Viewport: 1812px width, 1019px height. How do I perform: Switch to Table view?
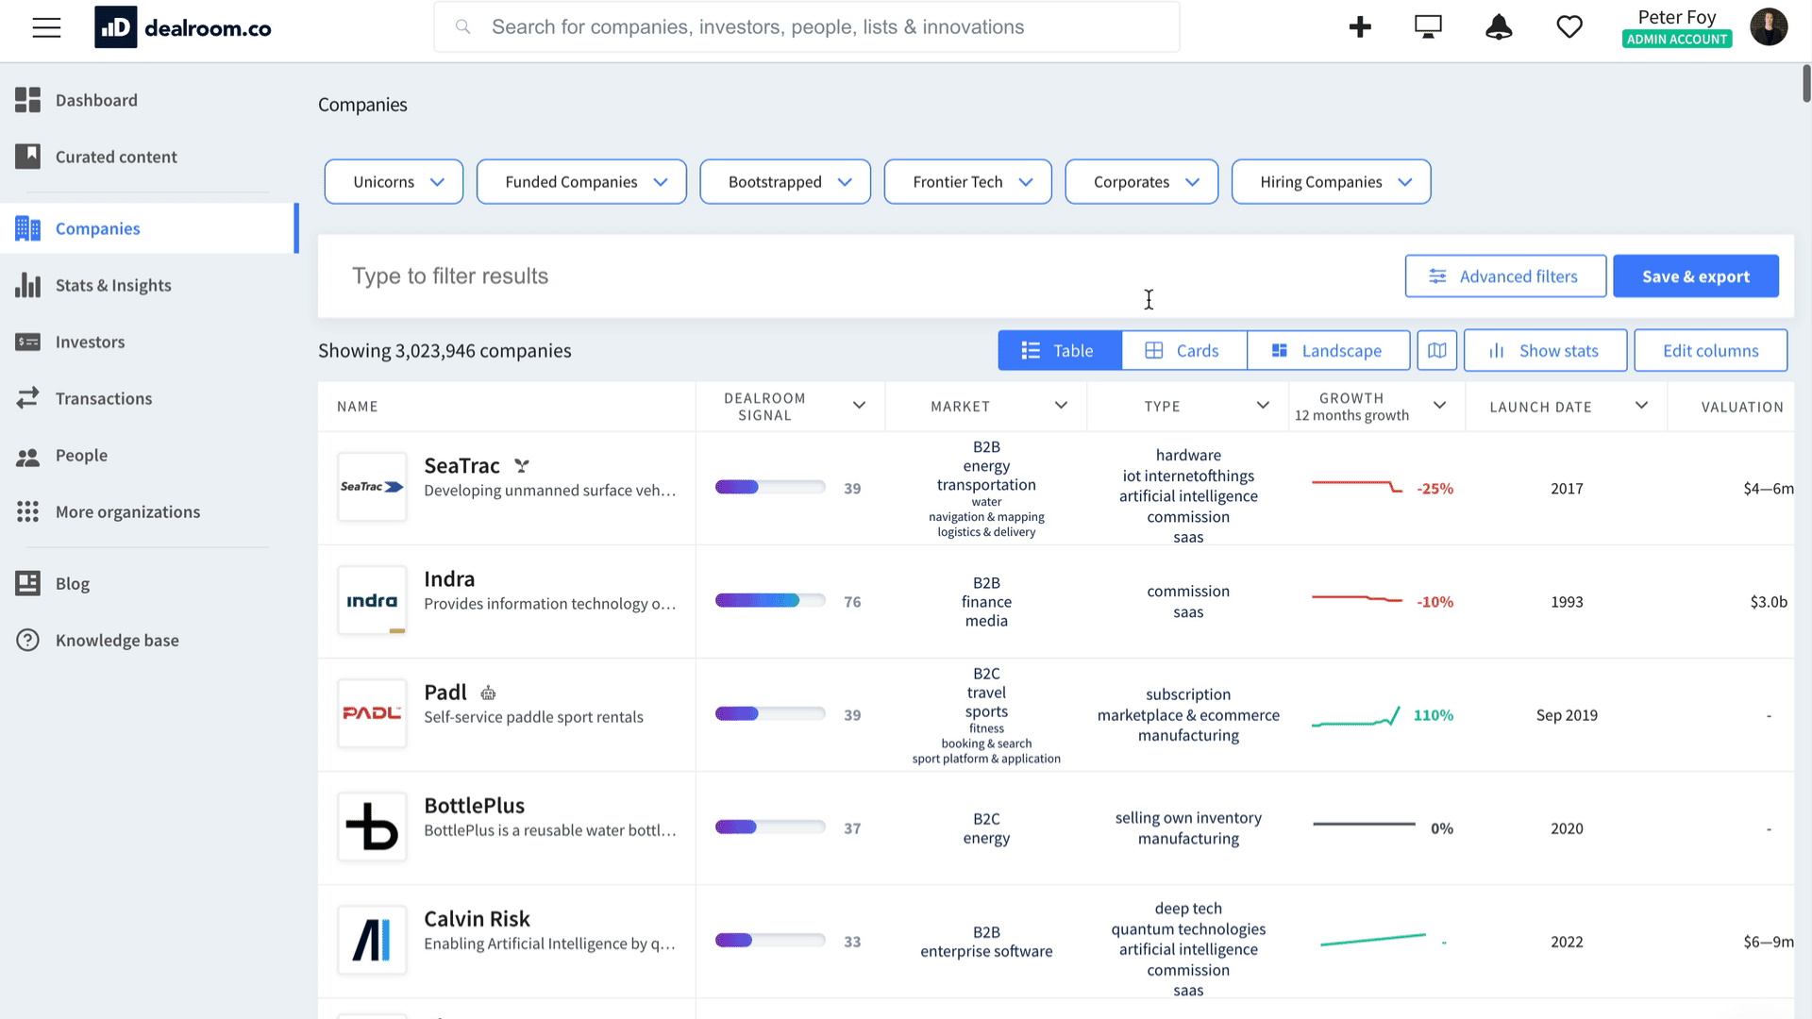1060,350
